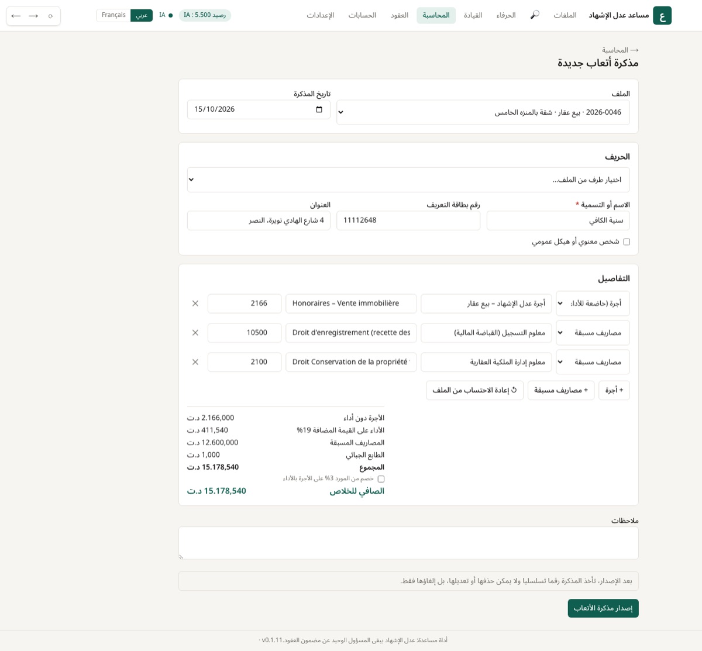Click the Droit Conservation de la propriété field

(x=351, y=362)
